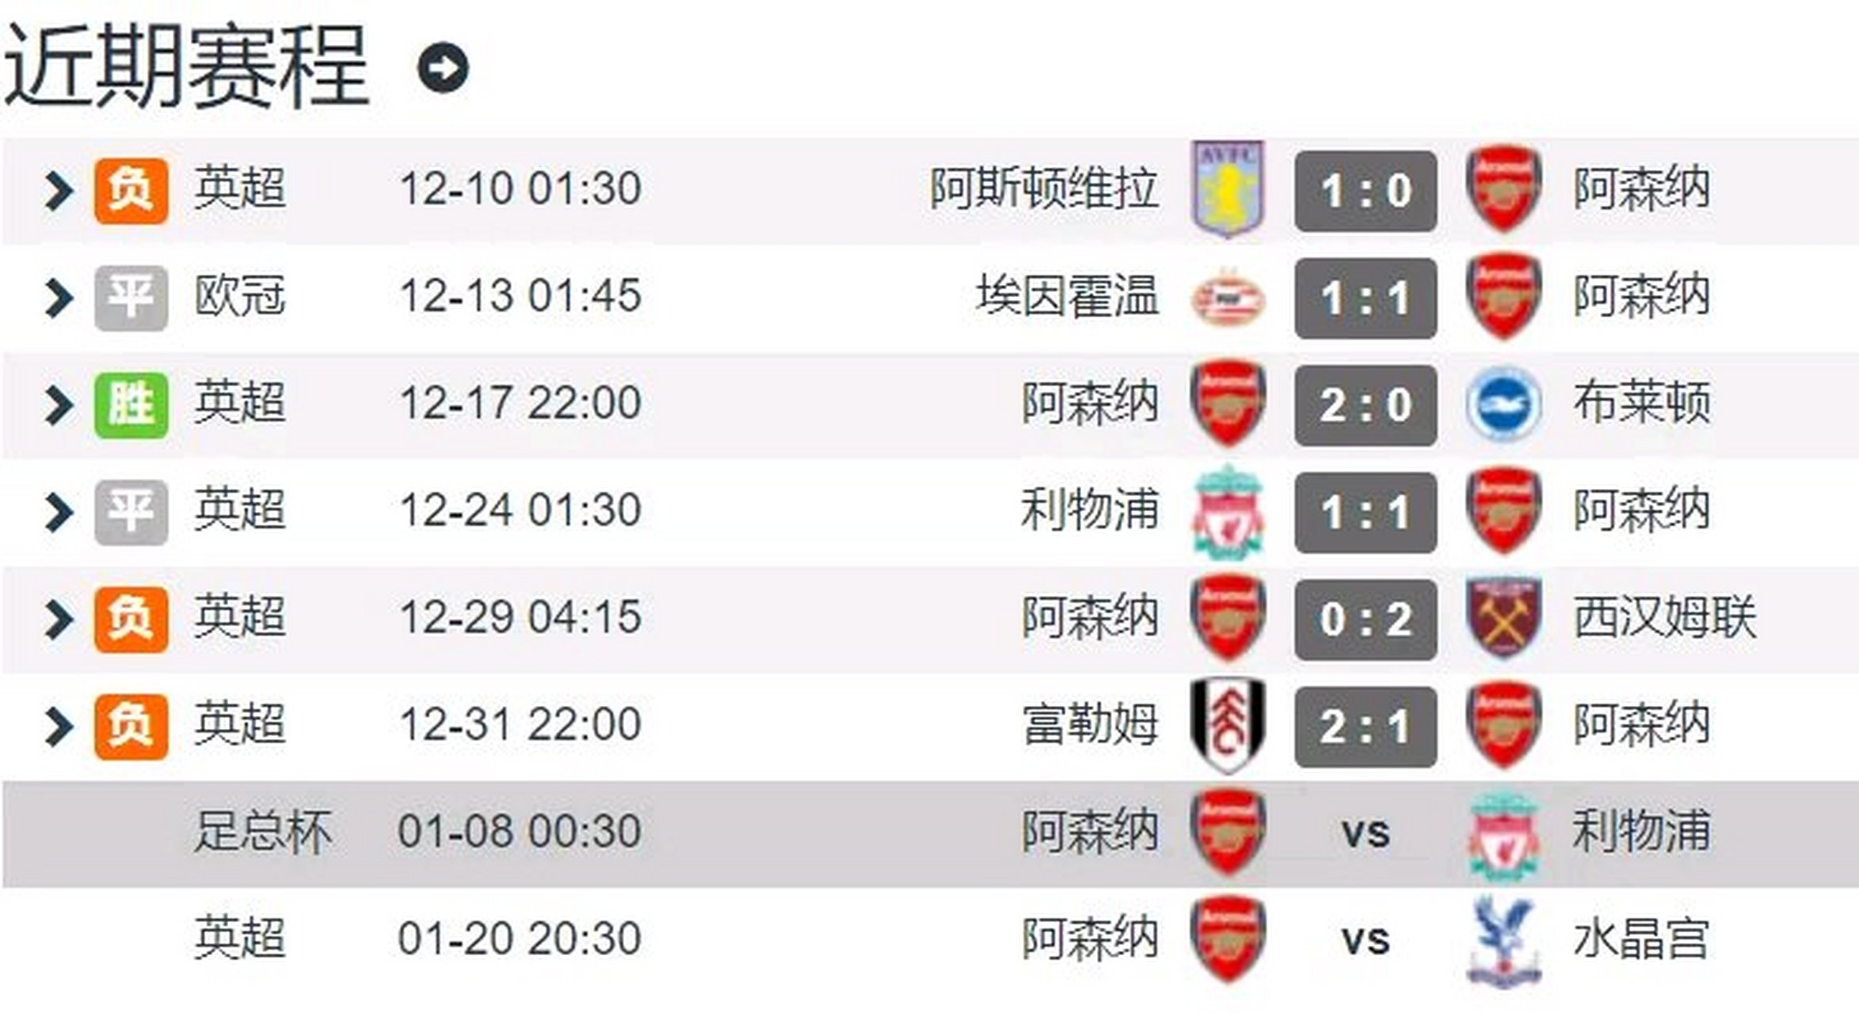Expand the 12-29 West Ham match row

[59, 620]
